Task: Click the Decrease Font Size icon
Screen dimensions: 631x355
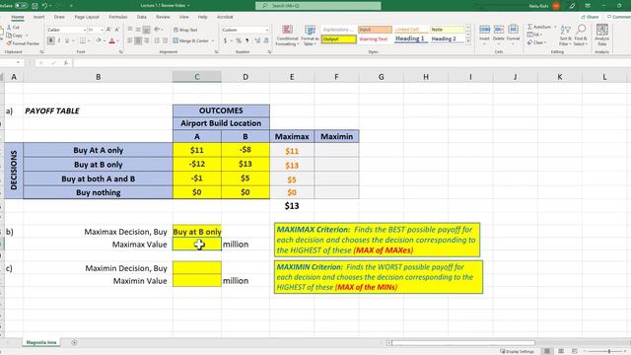Action: pos(117,30)
